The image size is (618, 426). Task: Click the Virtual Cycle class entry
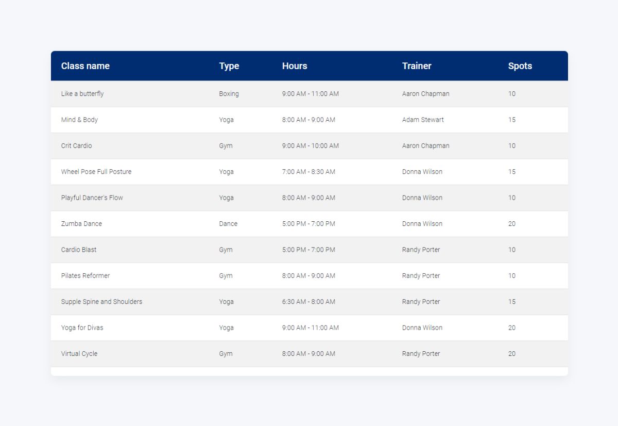coord(78,354)
